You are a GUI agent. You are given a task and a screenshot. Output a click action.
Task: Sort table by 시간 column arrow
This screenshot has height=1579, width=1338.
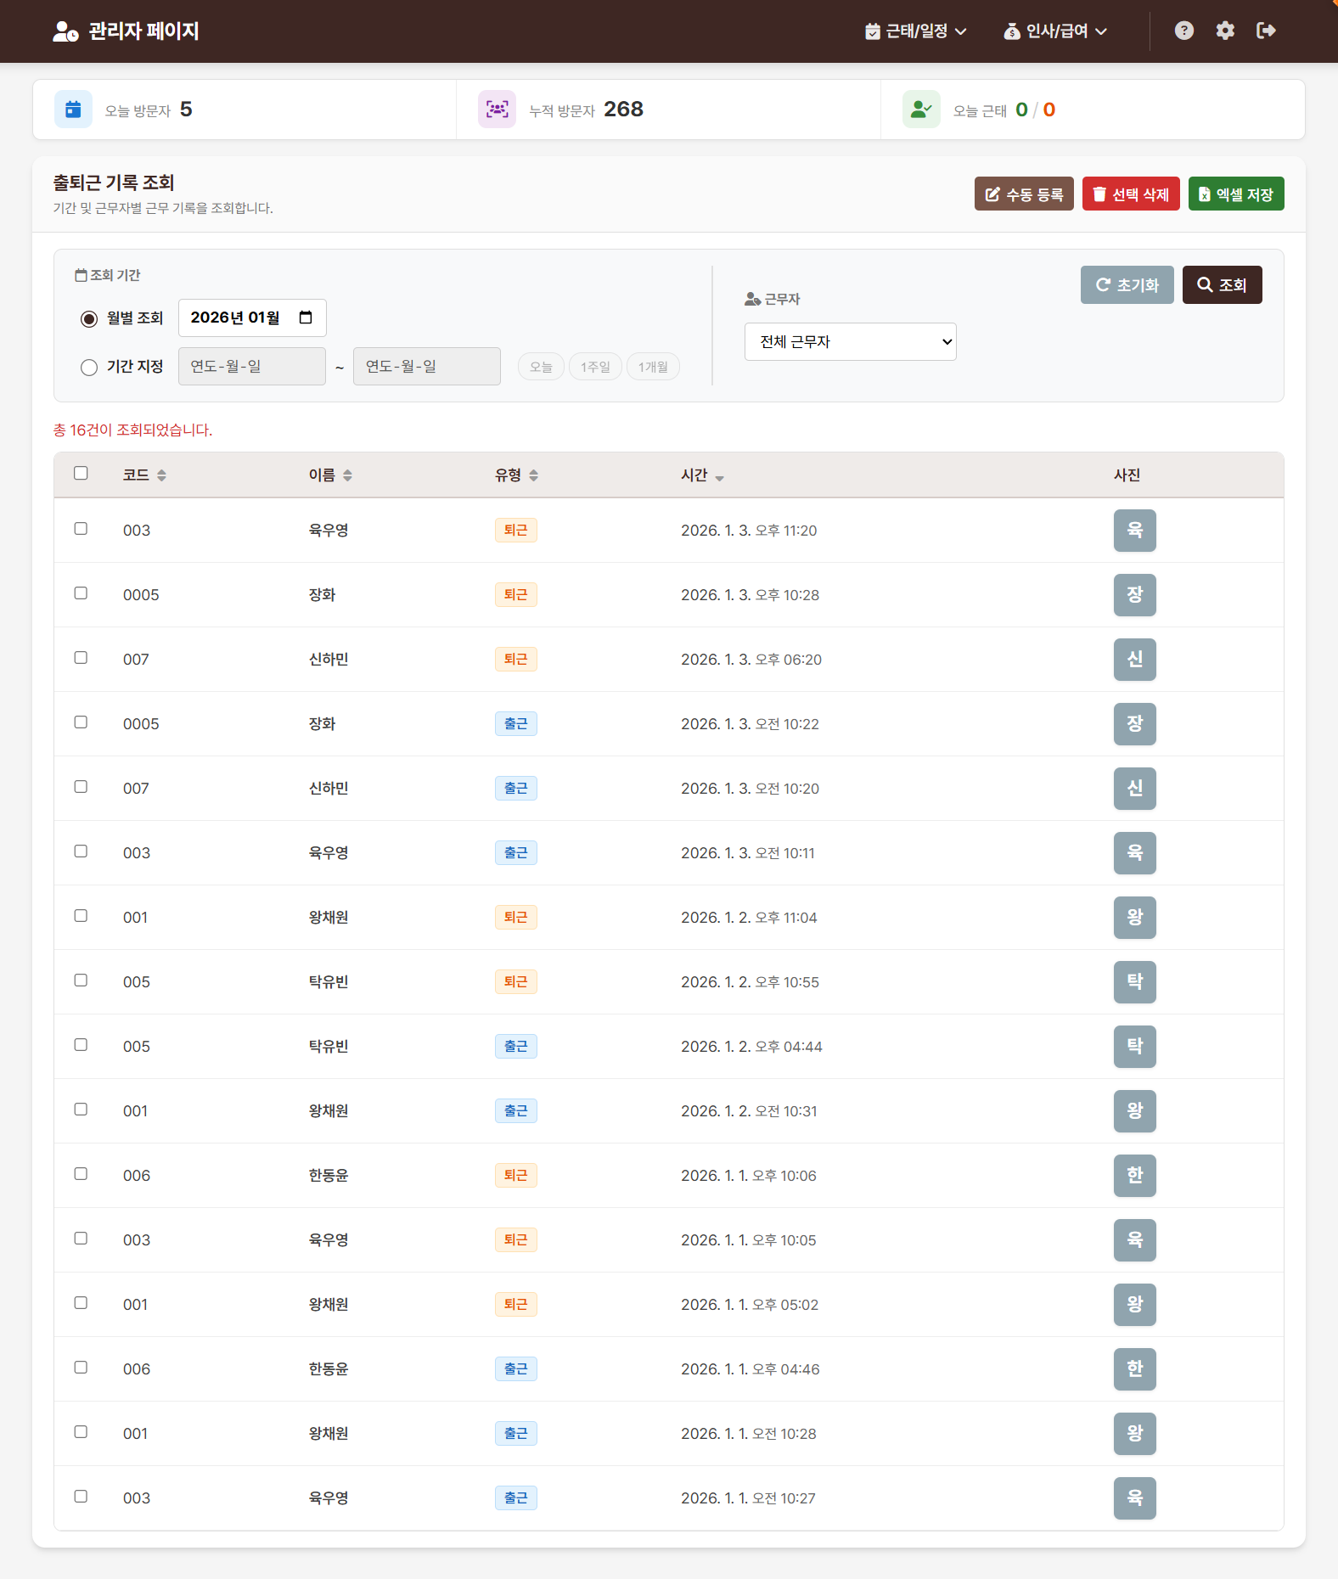point(719,478)
